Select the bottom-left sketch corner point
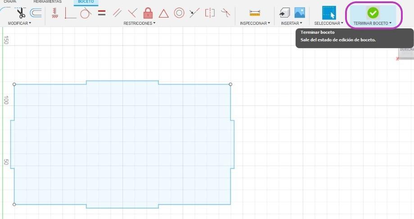 click(x=14, y=204)
